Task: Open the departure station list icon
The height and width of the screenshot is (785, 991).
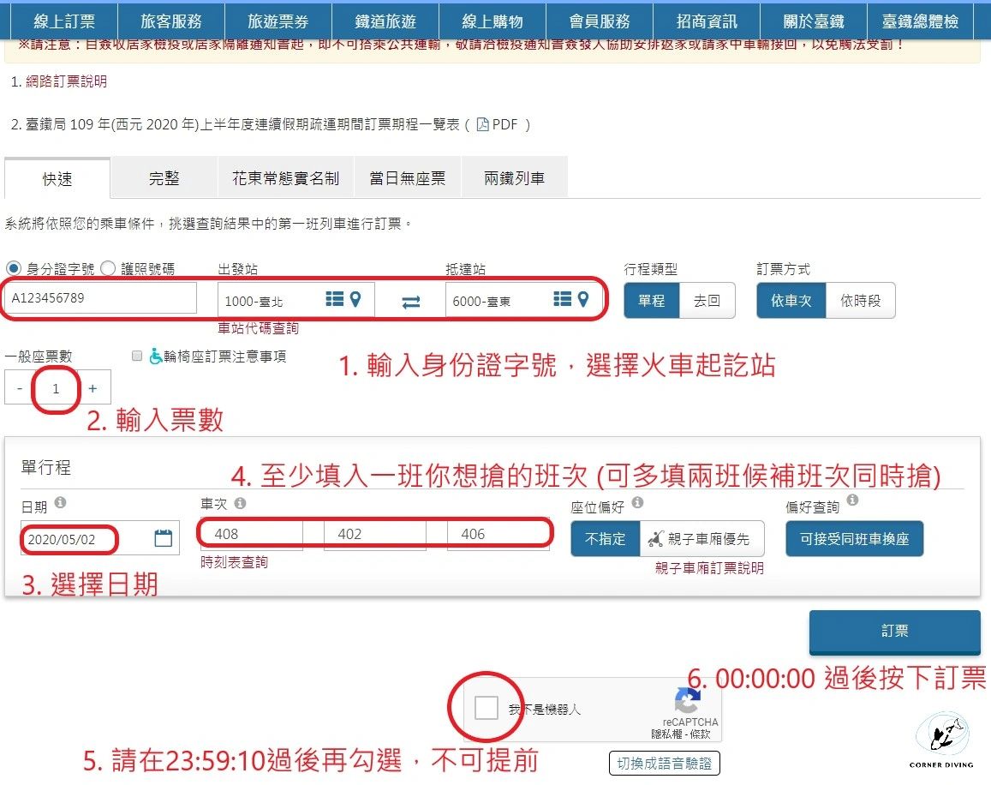Action: [334, 298]
